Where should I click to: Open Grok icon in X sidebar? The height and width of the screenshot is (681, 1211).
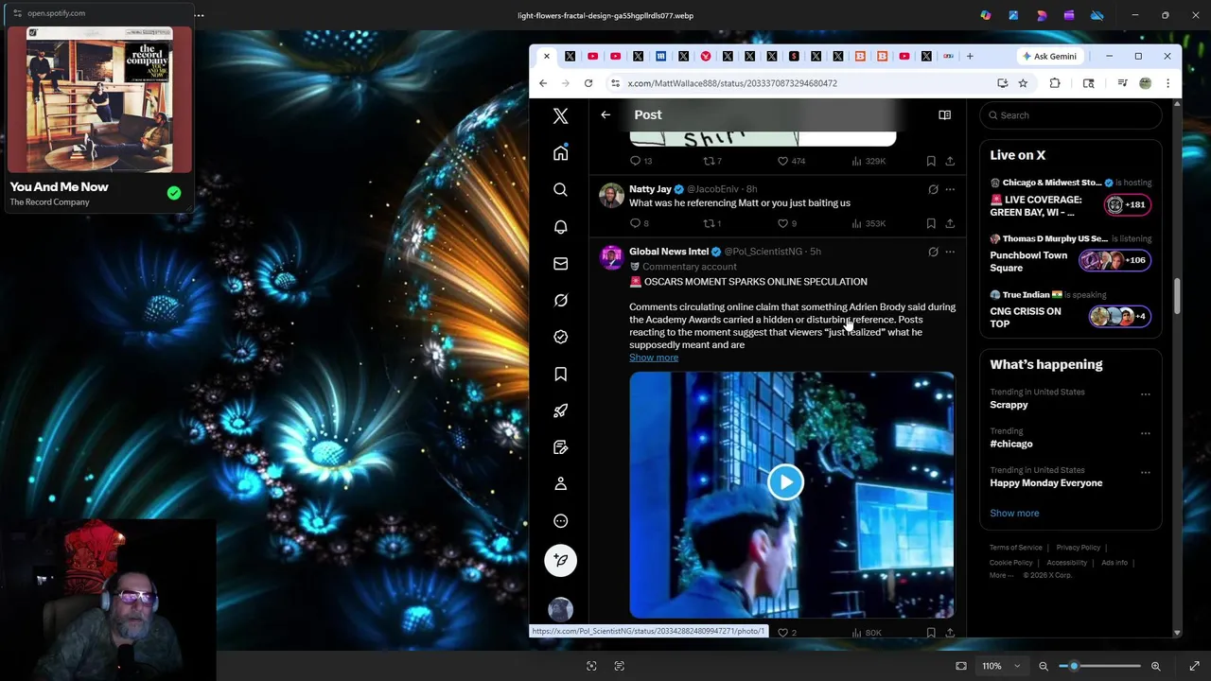560,301
